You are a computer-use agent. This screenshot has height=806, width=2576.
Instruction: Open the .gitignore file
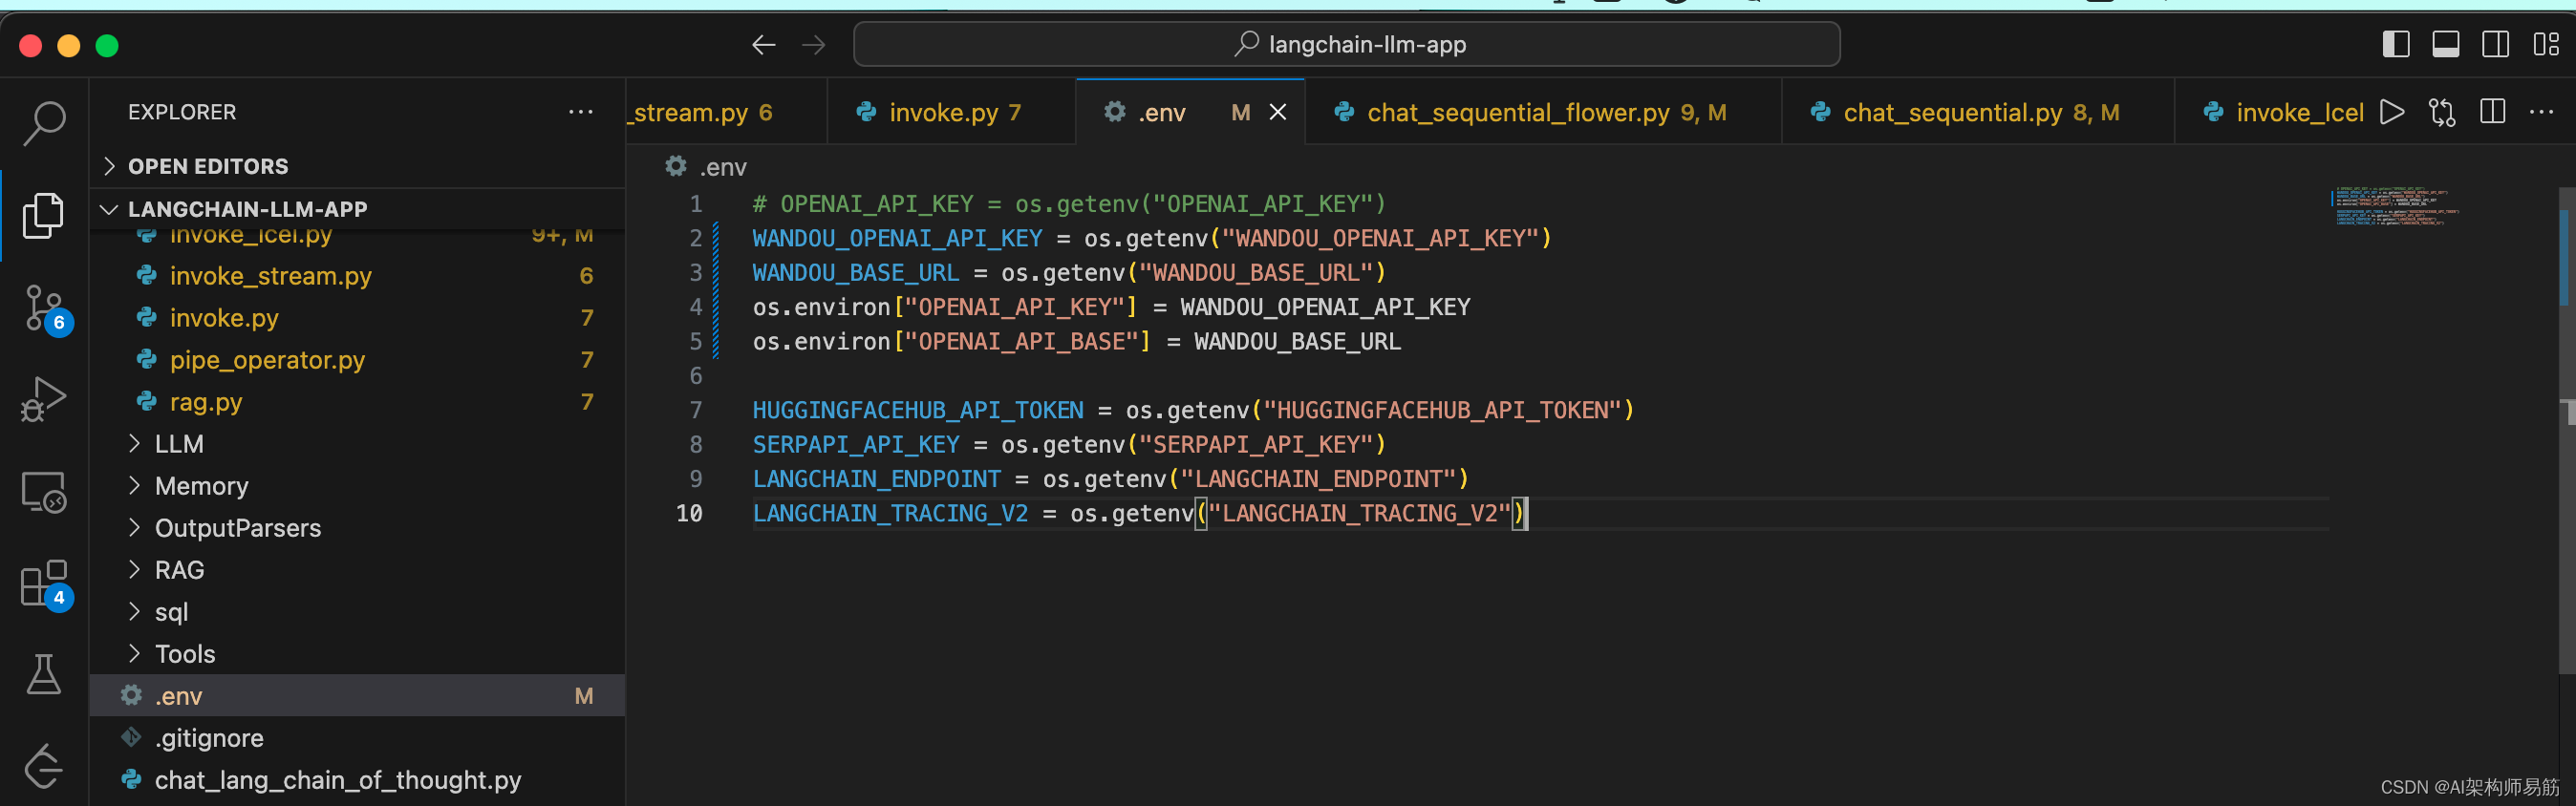358,737
